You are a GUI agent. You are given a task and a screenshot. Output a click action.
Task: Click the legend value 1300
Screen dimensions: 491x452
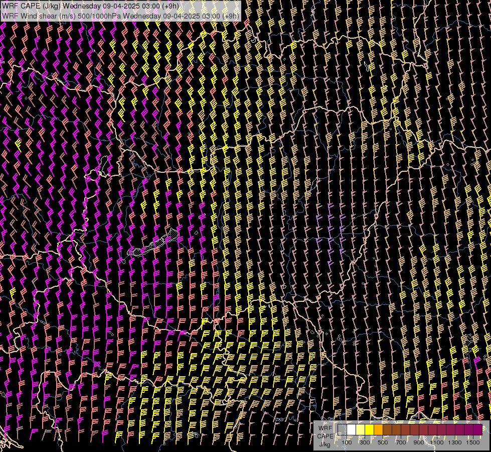click(x=455, y=442)
